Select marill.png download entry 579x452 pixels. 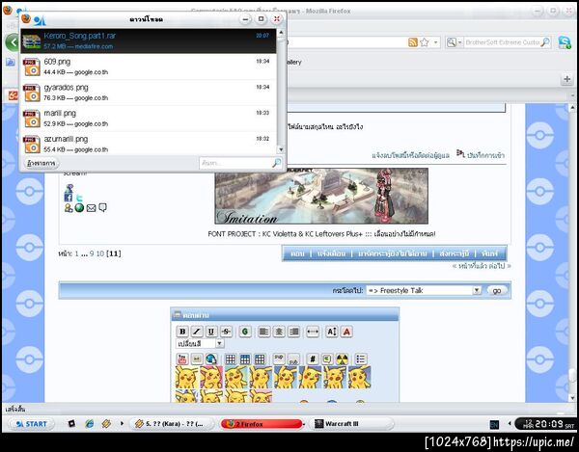pos(148,119)
